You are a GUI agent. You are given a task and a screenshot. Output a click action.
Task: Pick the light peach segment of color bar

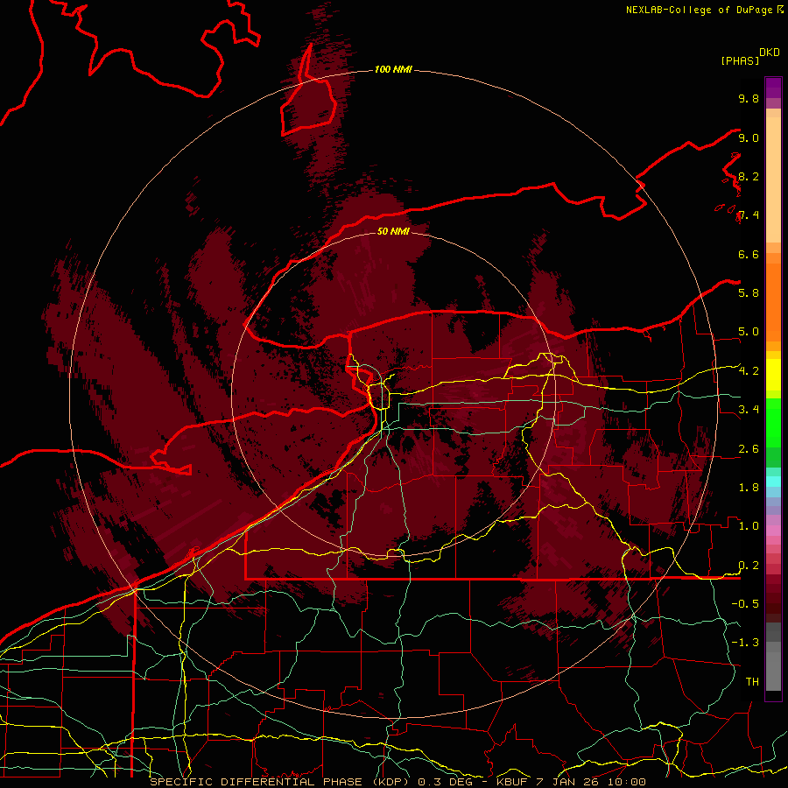coord(773,179)
